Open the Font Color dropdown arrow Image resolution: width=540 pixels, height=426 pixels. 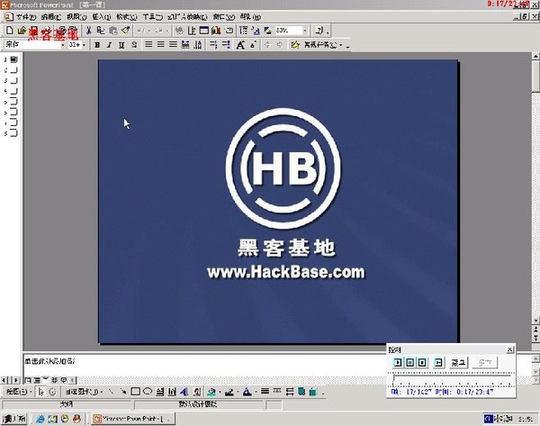256,392
